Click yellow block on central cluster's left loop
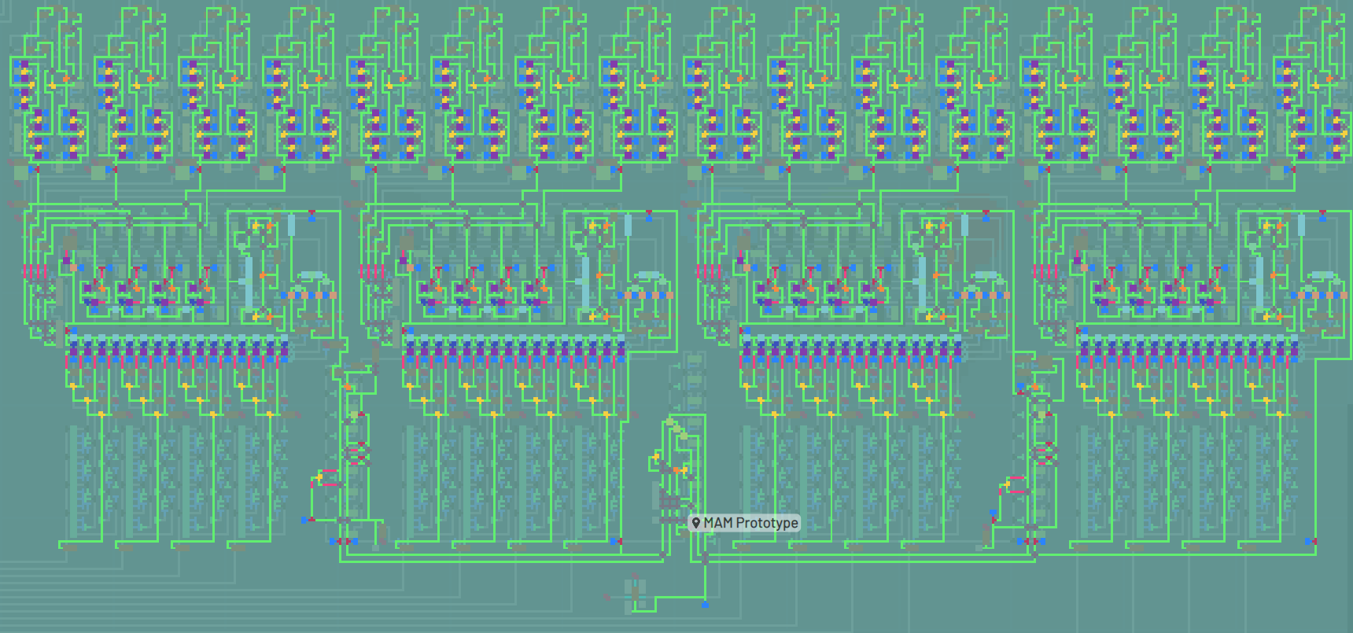The width and height of the screenshot is (1353, 633). click(x=657, y=456)
